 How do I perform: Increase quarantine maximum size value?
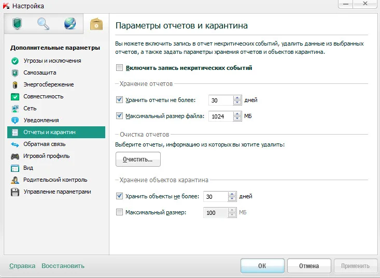point(232,210)
